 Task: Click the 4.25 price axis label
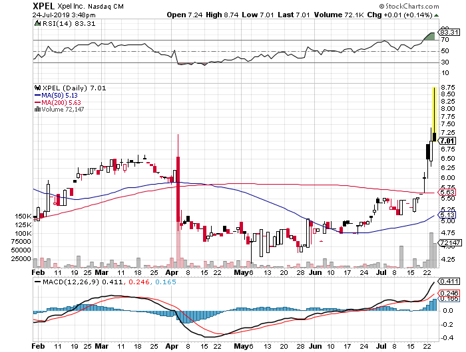[x=448, y=260]
